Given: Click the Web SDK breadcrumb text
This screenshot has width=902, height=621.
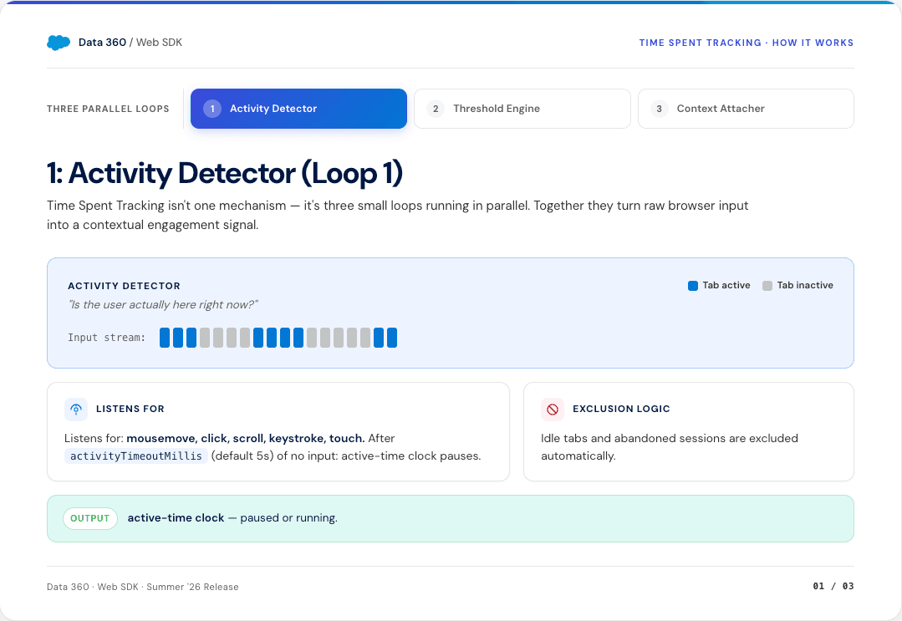Looking at the screenshot, I should click(160, 43).
